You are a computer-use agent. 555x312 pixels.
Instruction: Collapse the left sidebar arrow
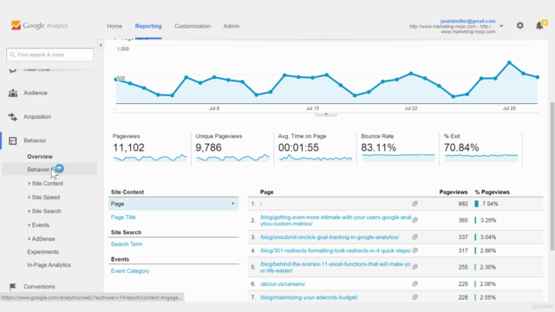pyautogui.click(x=101, y=45)
